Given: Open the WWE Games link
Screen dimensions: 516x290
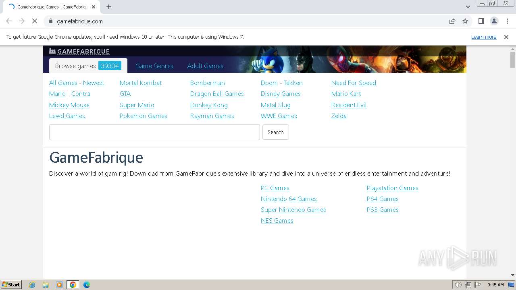Looking at the screenshot, I should click(x=279, y=116).
